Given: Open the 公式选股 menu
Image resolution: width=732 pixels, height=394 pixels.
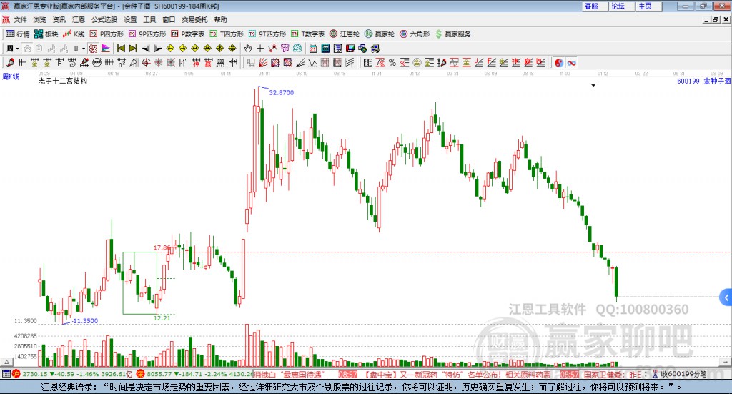Looking at the screenshot, I should pyautogui.click(x=104, y=19).
